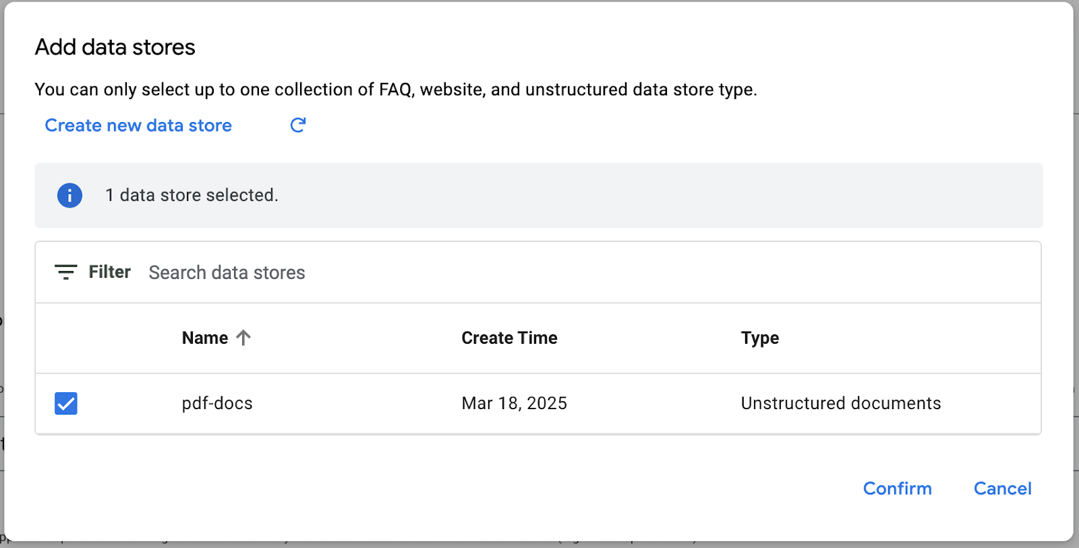The height and width of the screenshot is (548, 1079).
Task: Sort by the Name column header
Action: (x=205, y=338)
